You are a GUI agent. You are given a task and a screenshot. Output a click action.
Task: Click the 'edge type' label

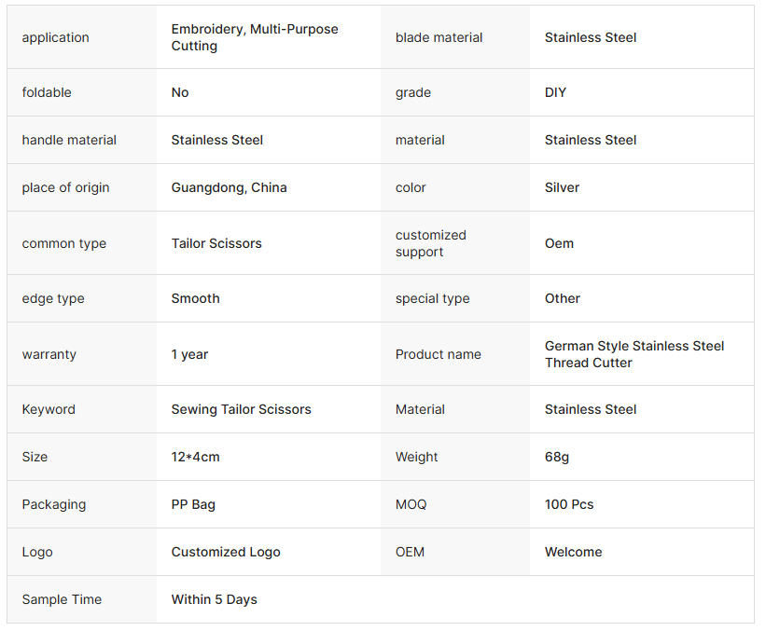[x=53, y=299]
